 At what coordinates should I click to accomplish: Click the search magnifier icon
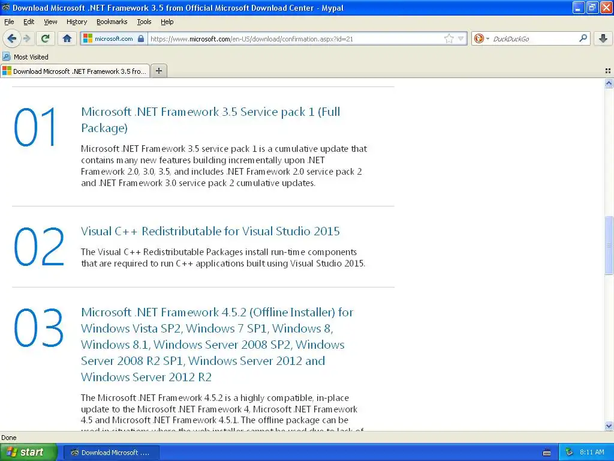coord(583,38)
